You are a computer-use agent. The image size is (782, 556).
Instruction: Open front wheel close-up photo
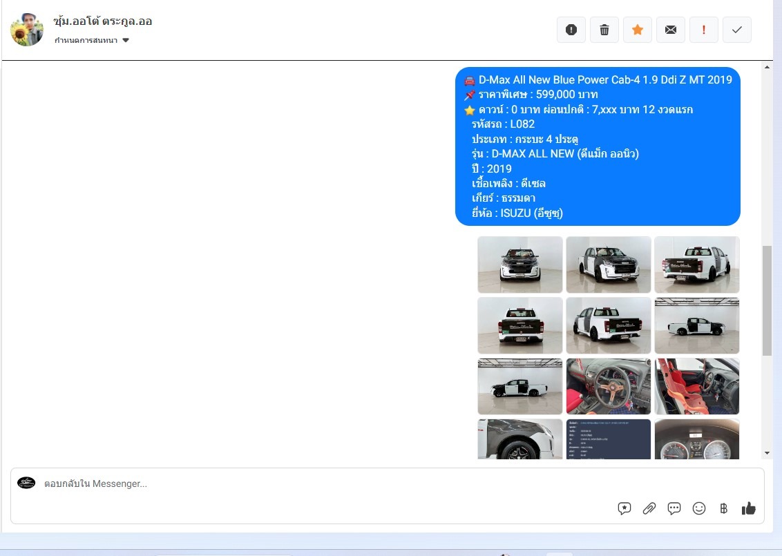click(520, 439)
